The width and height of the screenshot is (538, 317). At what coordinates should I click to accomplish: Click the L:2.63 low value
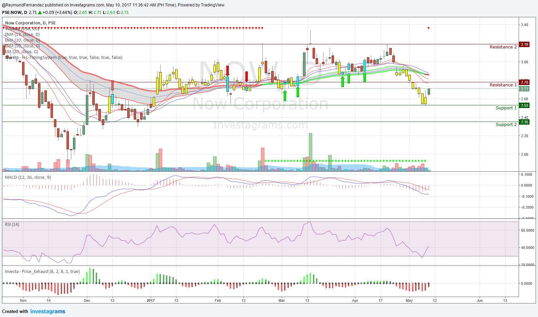(x=109, y=13)
